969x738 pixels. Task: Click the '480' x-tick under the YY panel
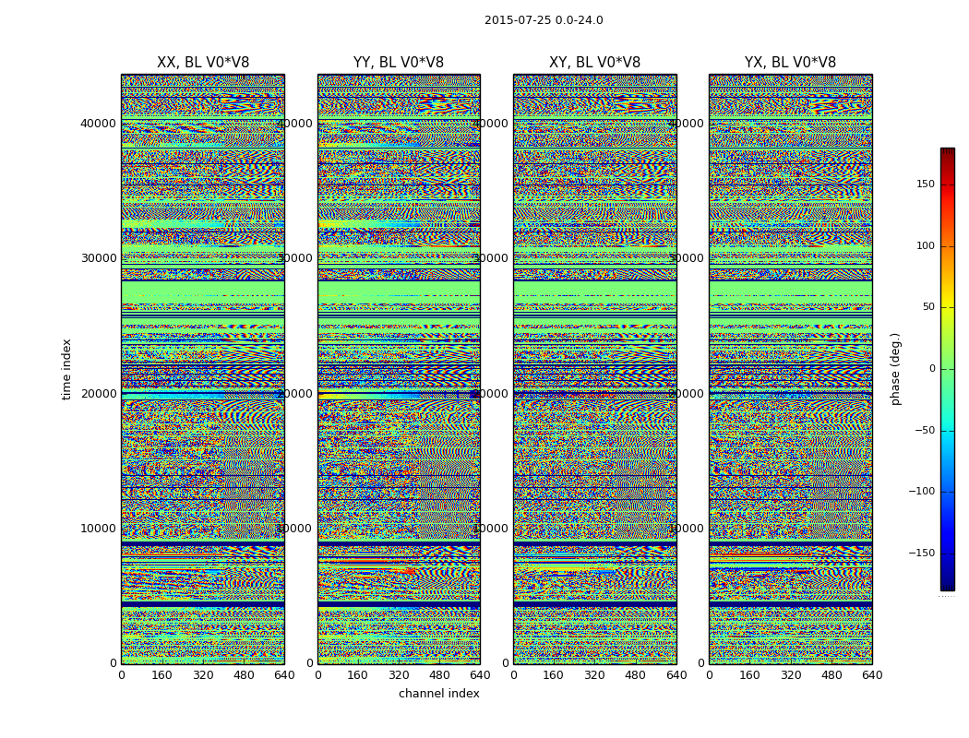click(439, 675)
